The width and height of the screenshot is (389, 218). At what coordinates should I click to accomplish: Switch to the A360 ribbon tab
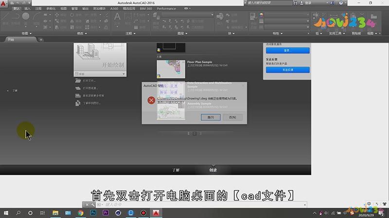coord(114,9)
